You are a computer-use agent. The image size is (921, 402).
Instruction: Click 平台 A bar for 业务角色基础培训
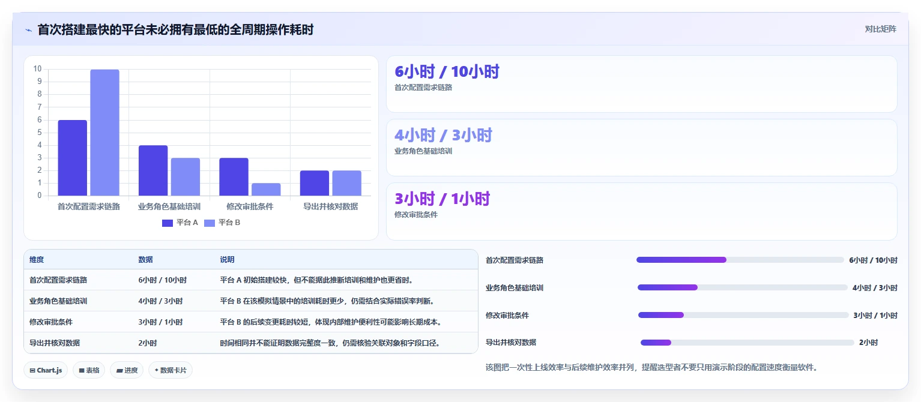(153, 170)
